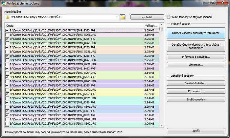Mark duplicates in folder 'i podsložkách' button
The image size is (230, 138).
(196, 46)
